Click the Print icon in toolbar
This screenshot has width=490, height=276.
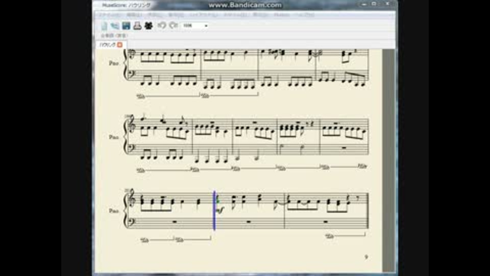pos(137,26)
